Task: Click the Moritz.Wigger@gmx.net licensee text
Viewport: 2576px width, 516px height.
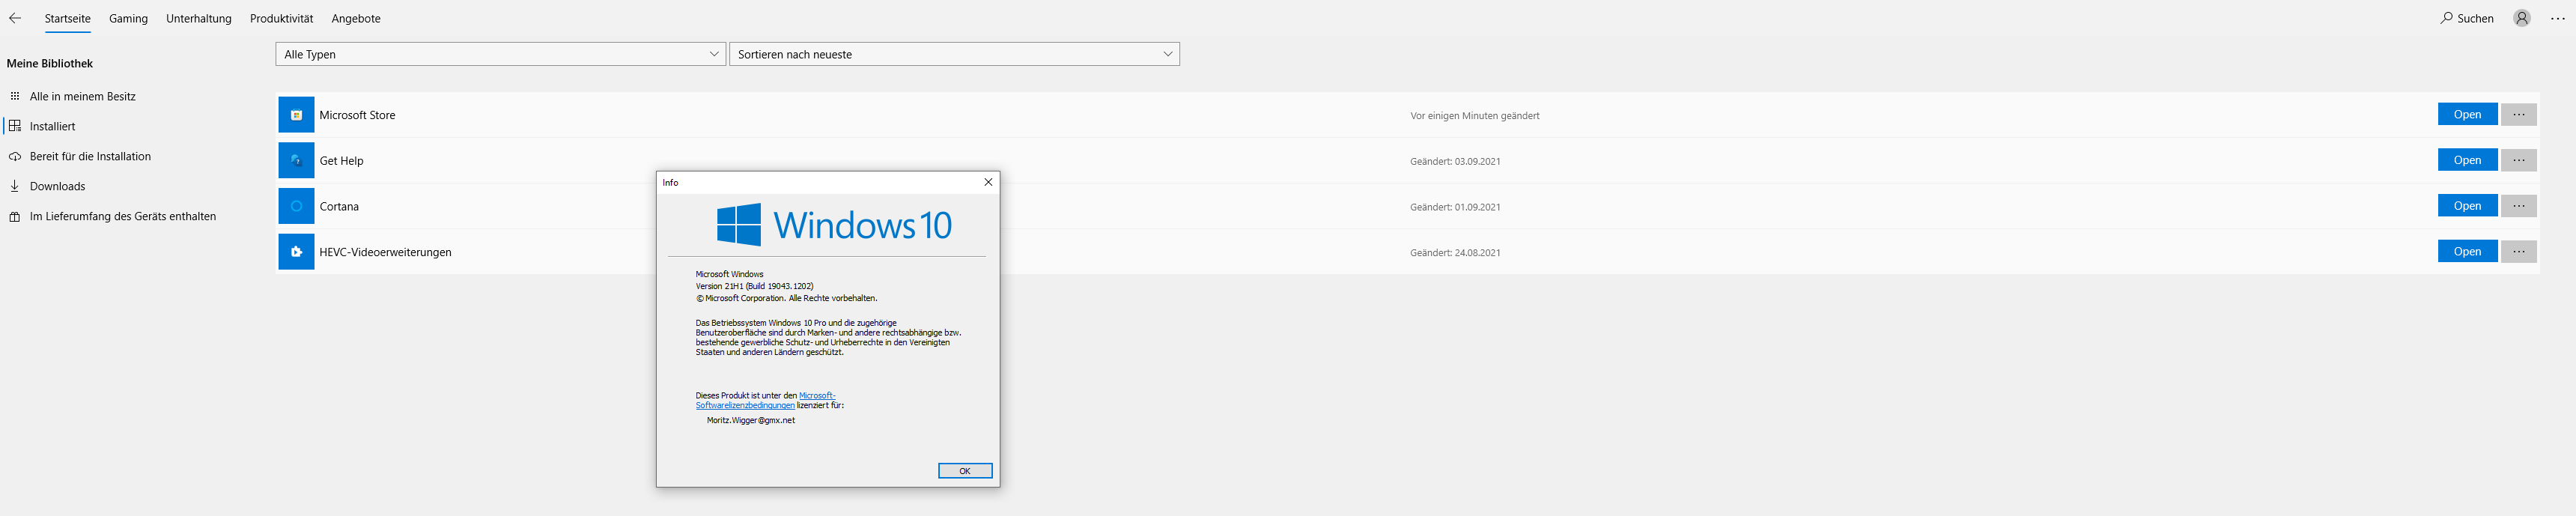Action: tap(750, 420)
